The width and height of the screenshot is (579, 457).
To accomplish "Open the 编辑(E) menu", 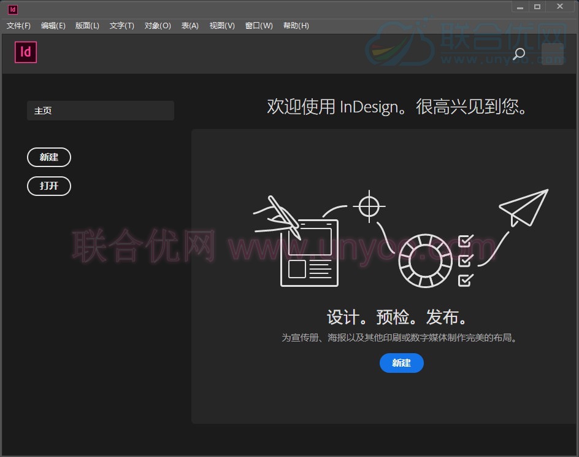I will [53, 26].
